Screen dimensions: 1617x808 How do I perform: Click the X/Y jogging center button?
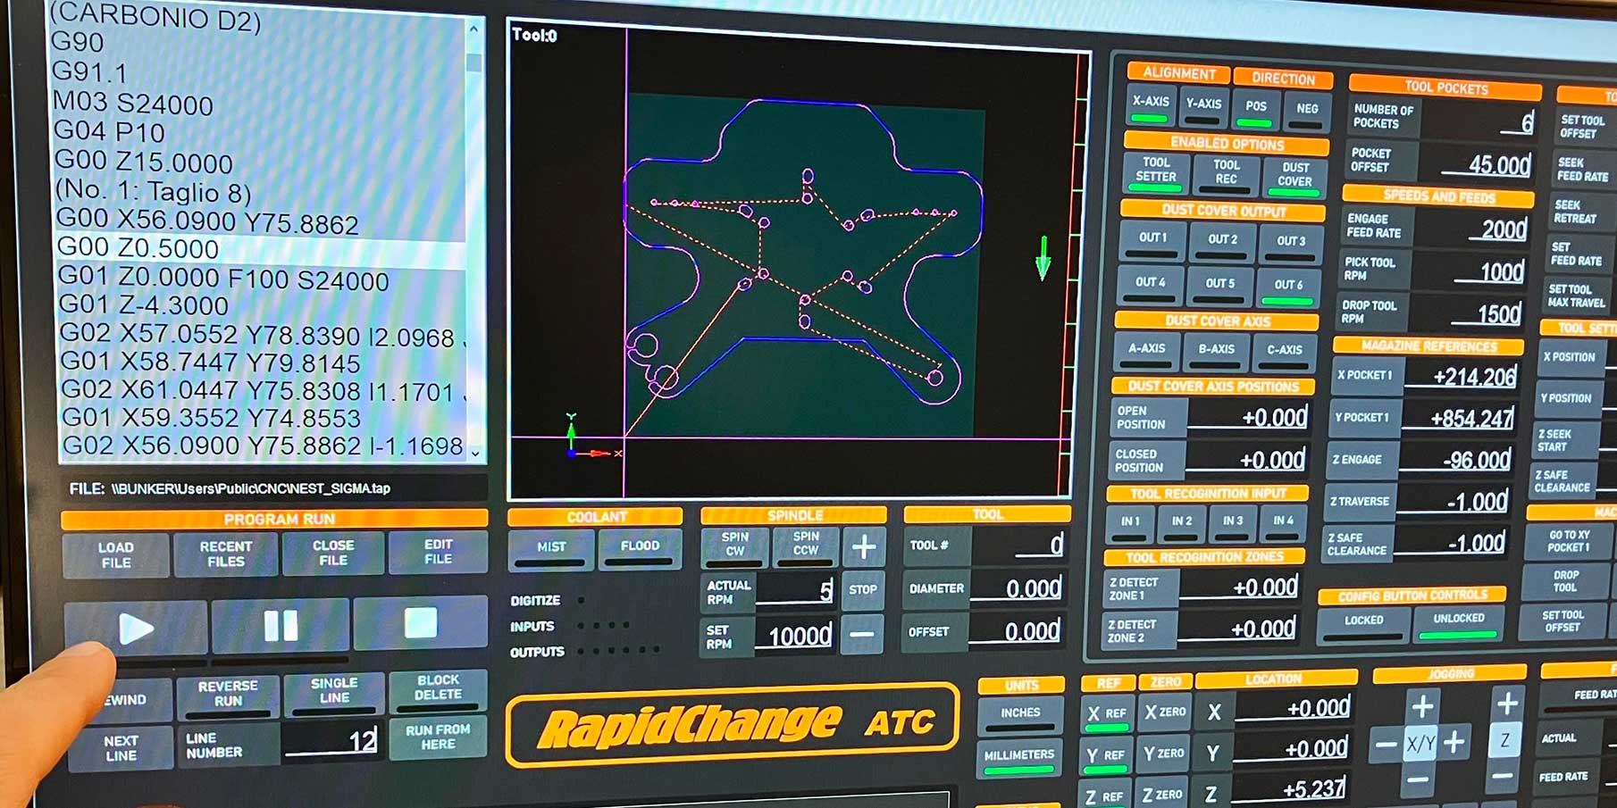[1420, 743]
